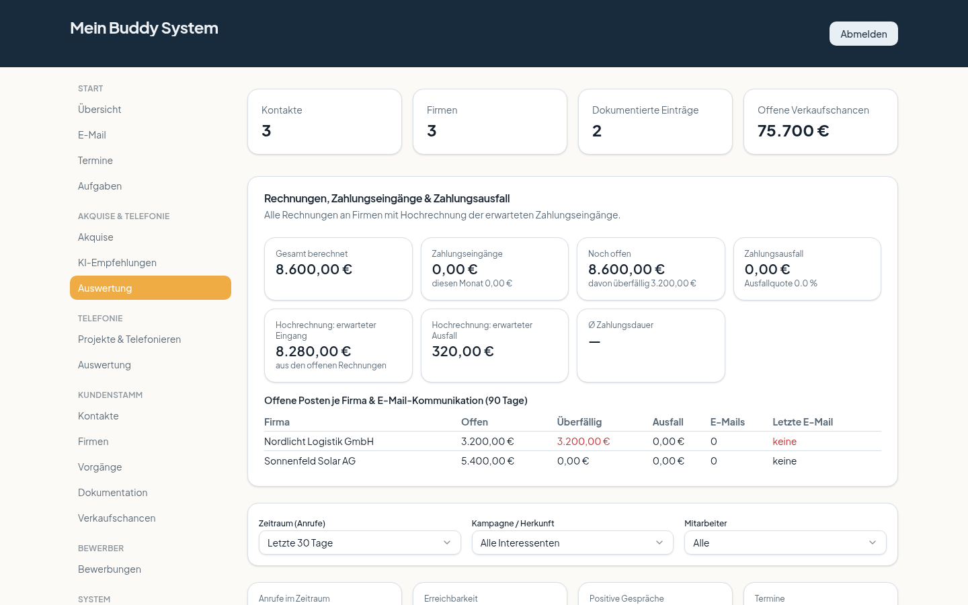
Task: Open Projekte & Telefonieren
Action: click(151, 339)
